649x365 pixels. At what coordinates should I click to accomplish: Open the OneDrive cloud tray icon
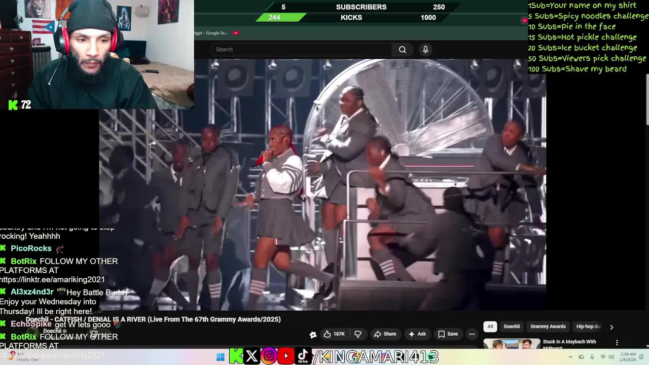581,357
